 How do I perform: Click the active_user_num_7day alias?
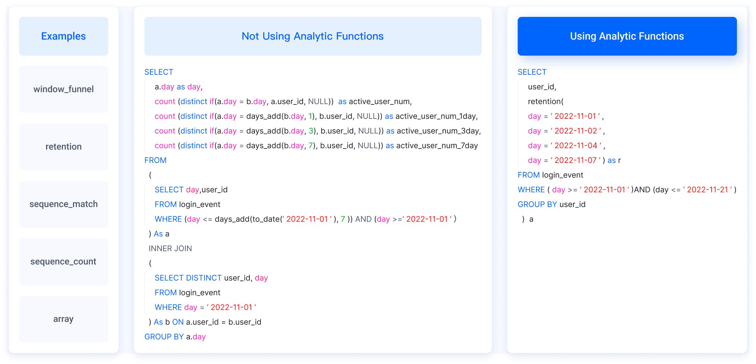[437, 146]
